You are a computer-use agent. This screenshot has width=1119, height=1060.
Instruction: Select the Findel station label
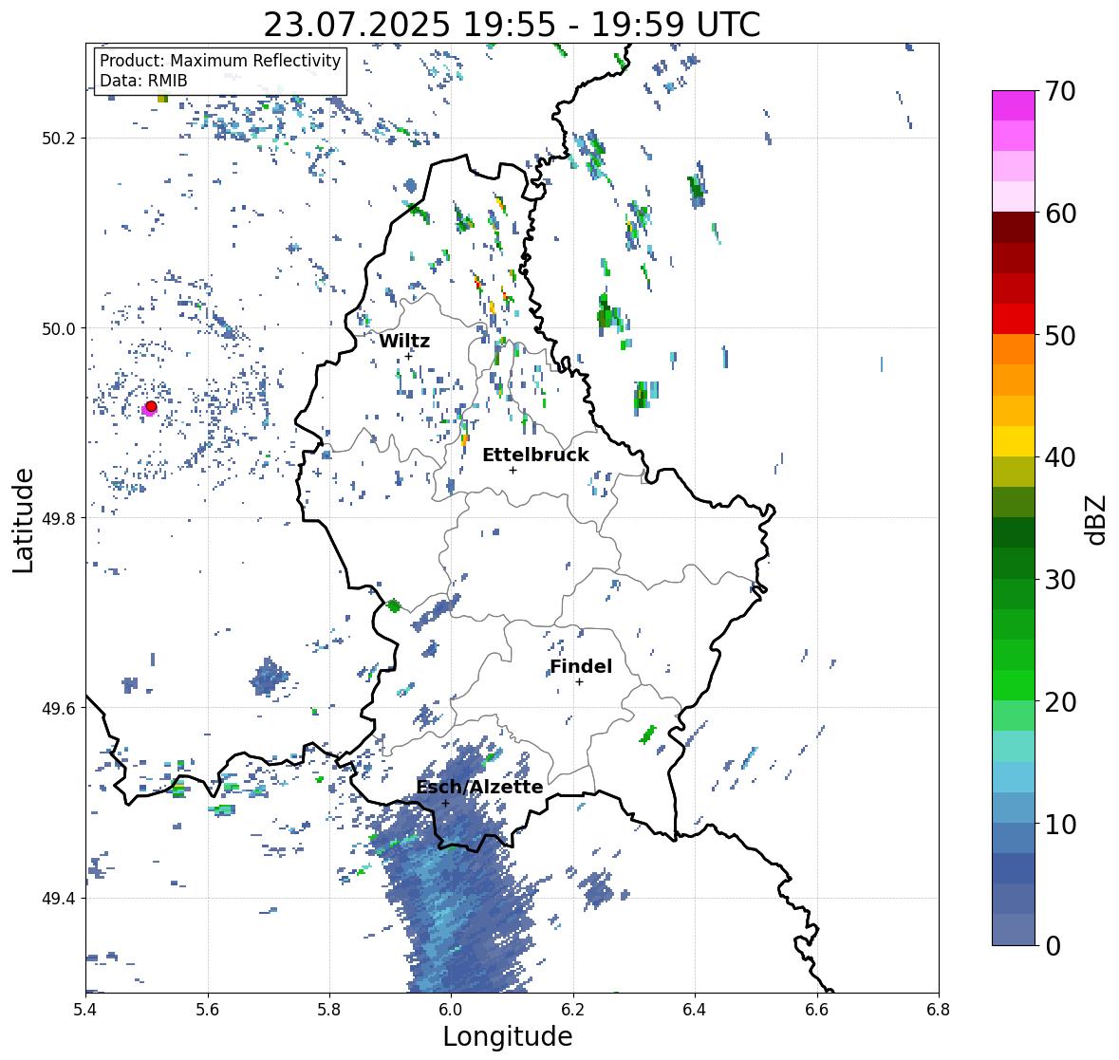click(x=581, y=666)
